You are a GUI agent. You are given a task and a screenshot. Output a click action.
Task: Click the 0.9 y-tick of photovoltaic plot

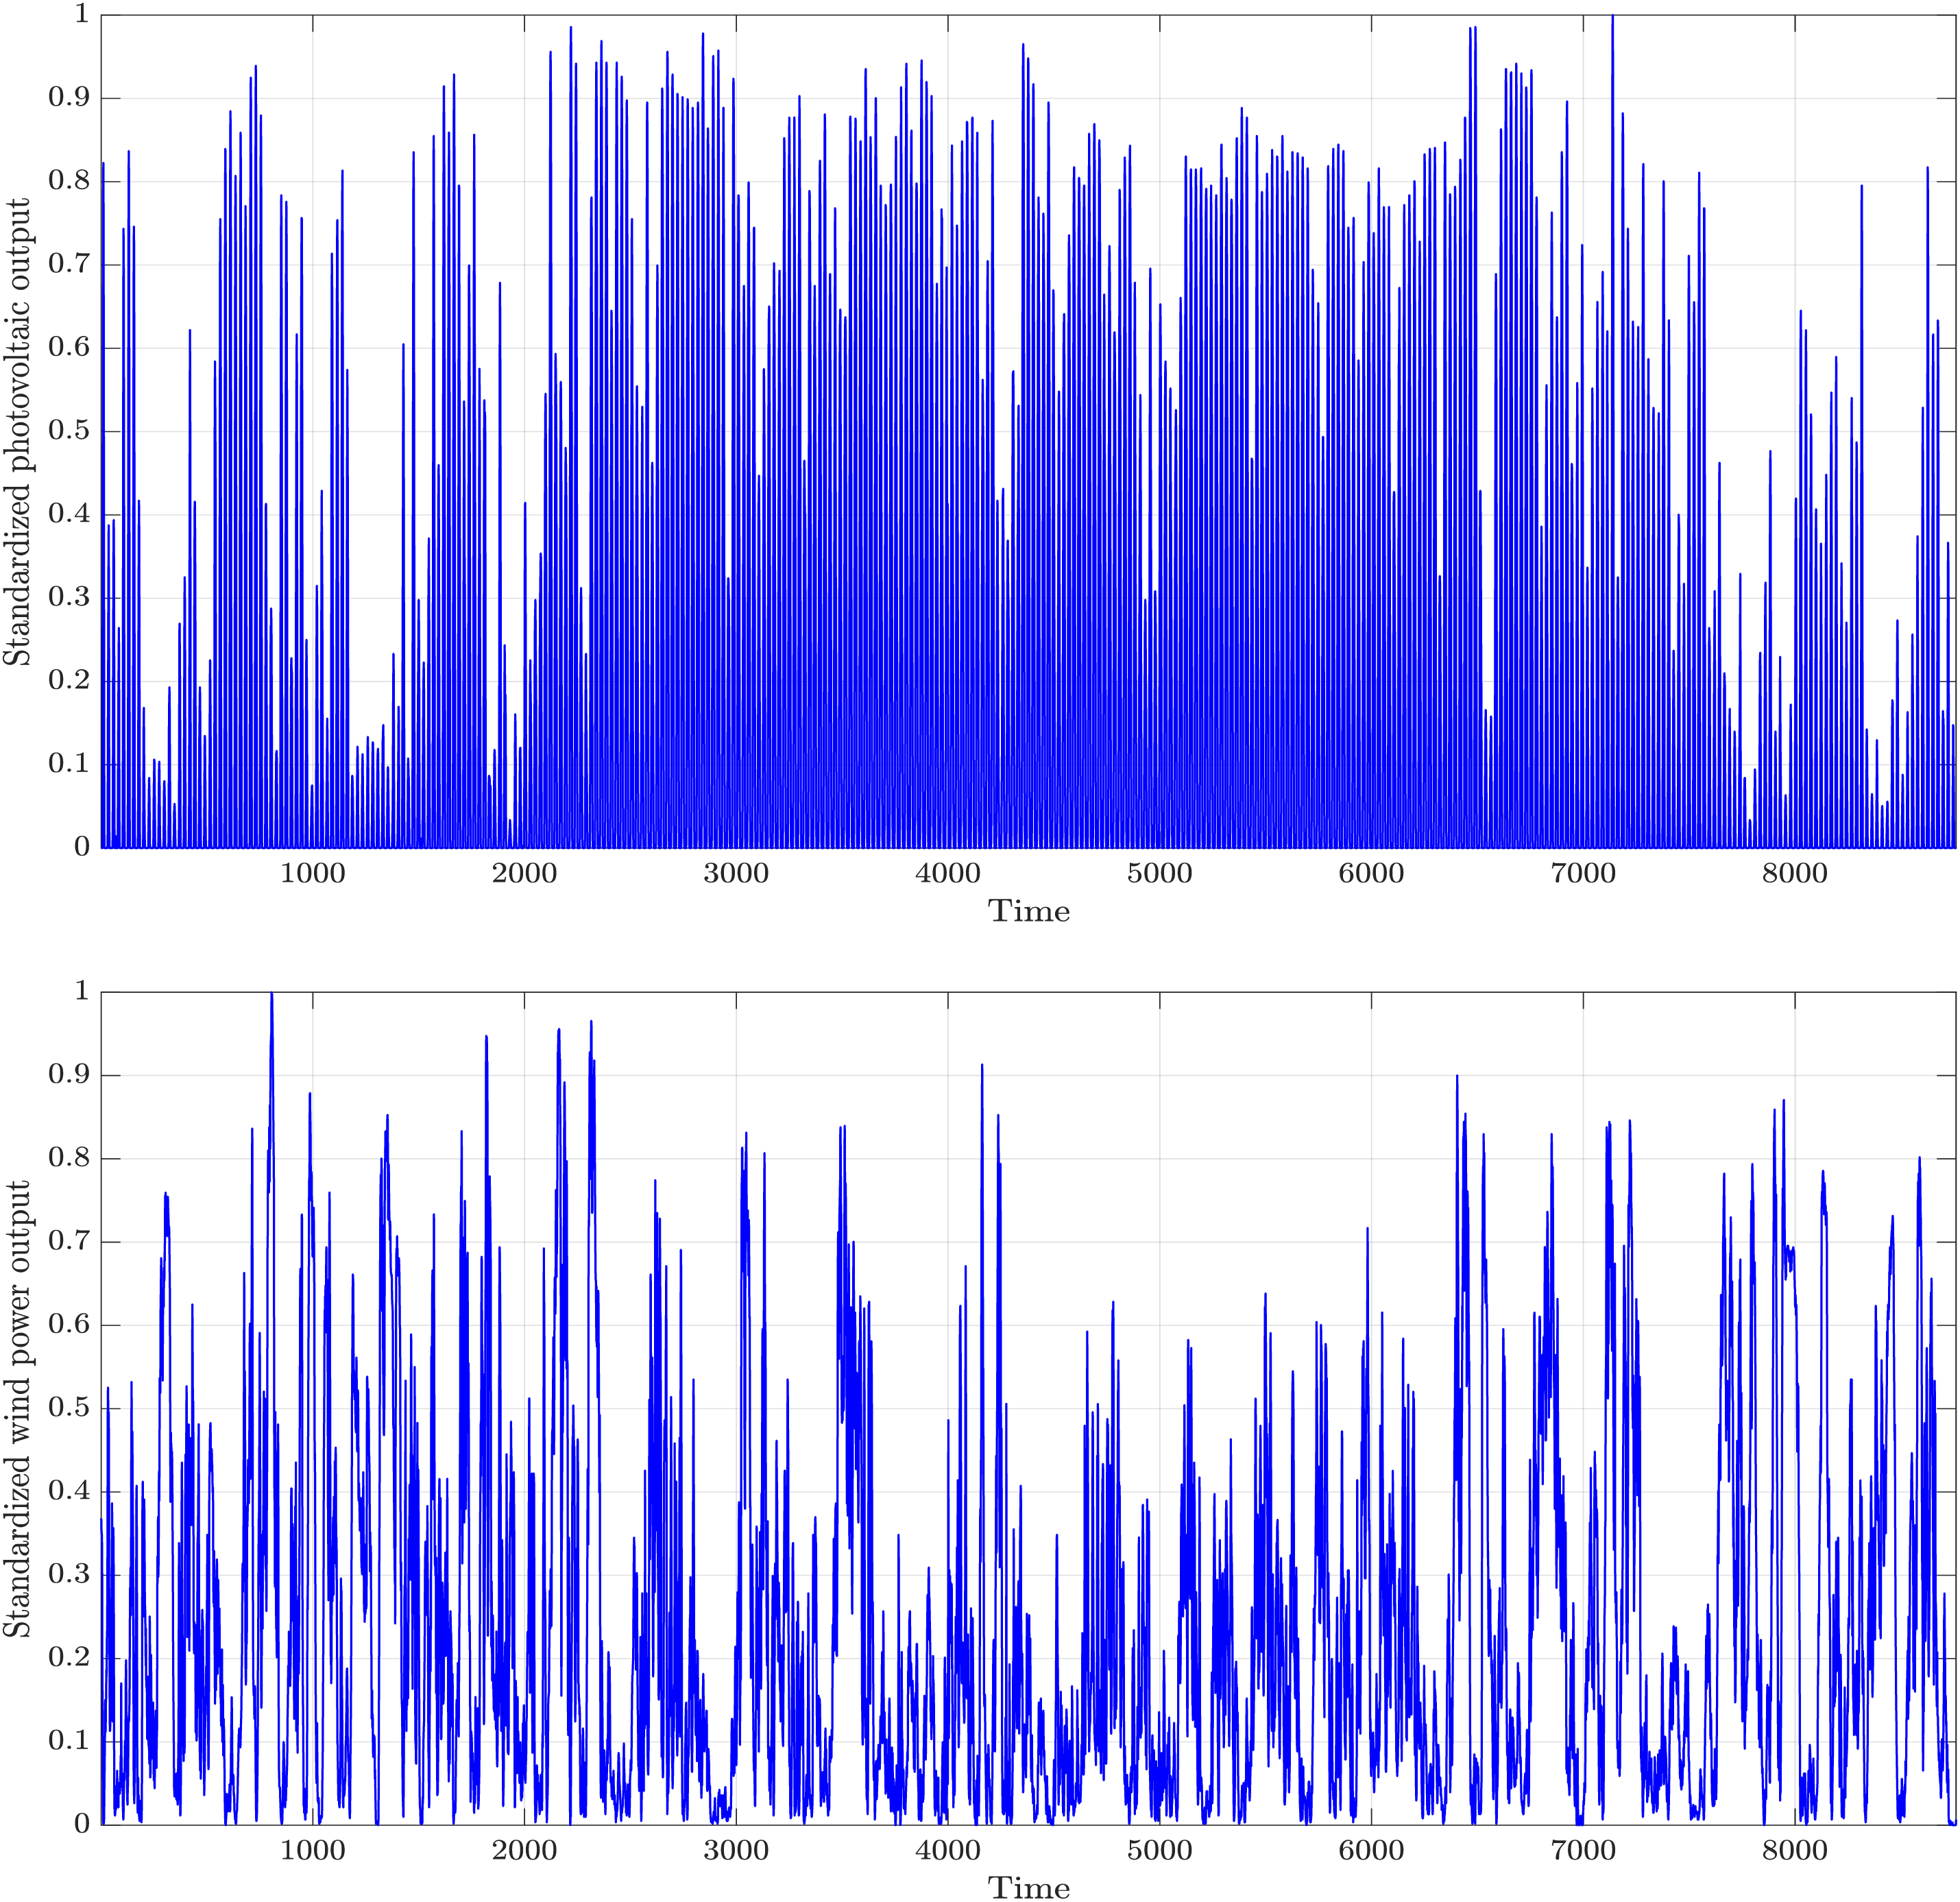click(x=68, y=98)
